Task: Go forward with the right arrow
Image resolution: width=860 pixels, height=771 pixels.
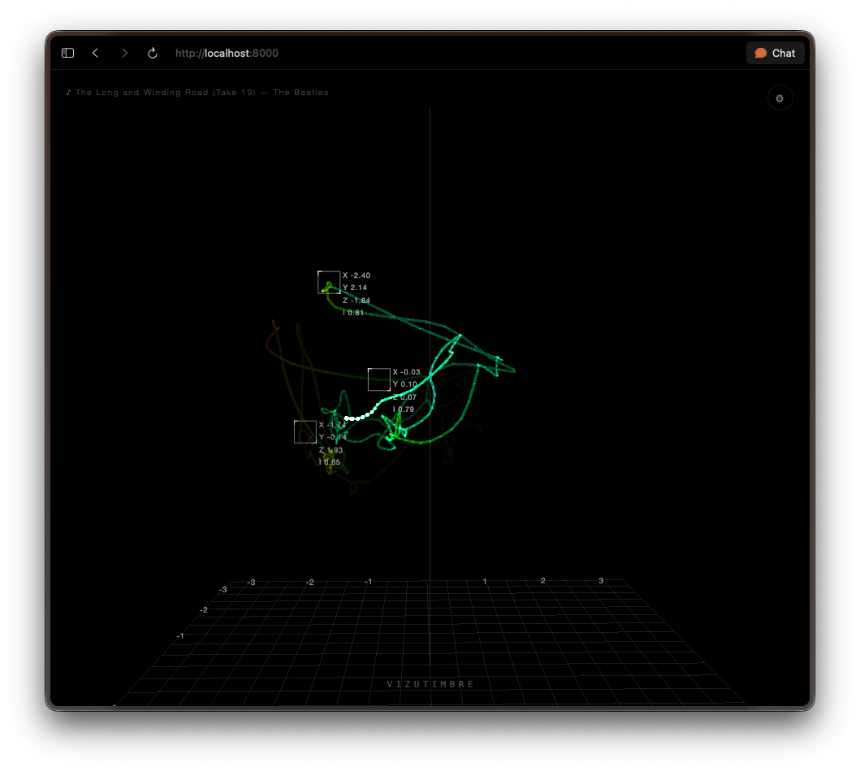Action: click(124, 54)
